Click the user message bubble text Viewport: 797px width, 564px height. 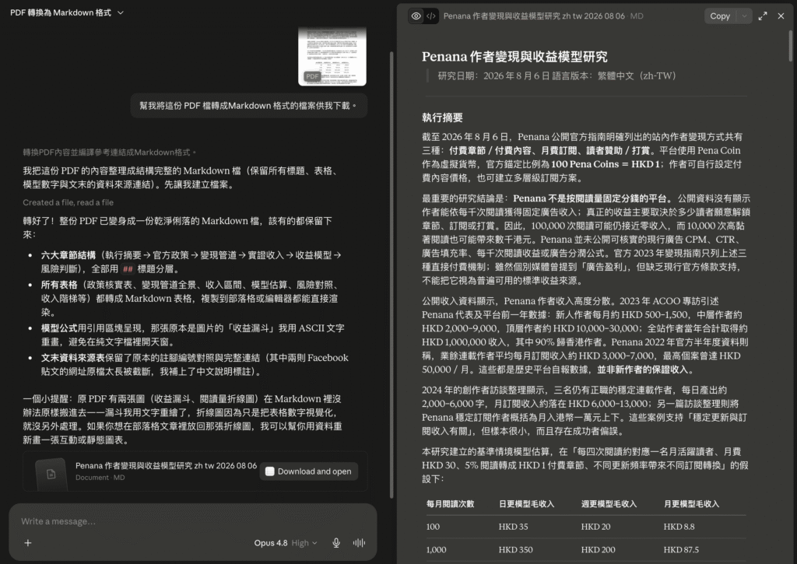click(x=248, y=106)
